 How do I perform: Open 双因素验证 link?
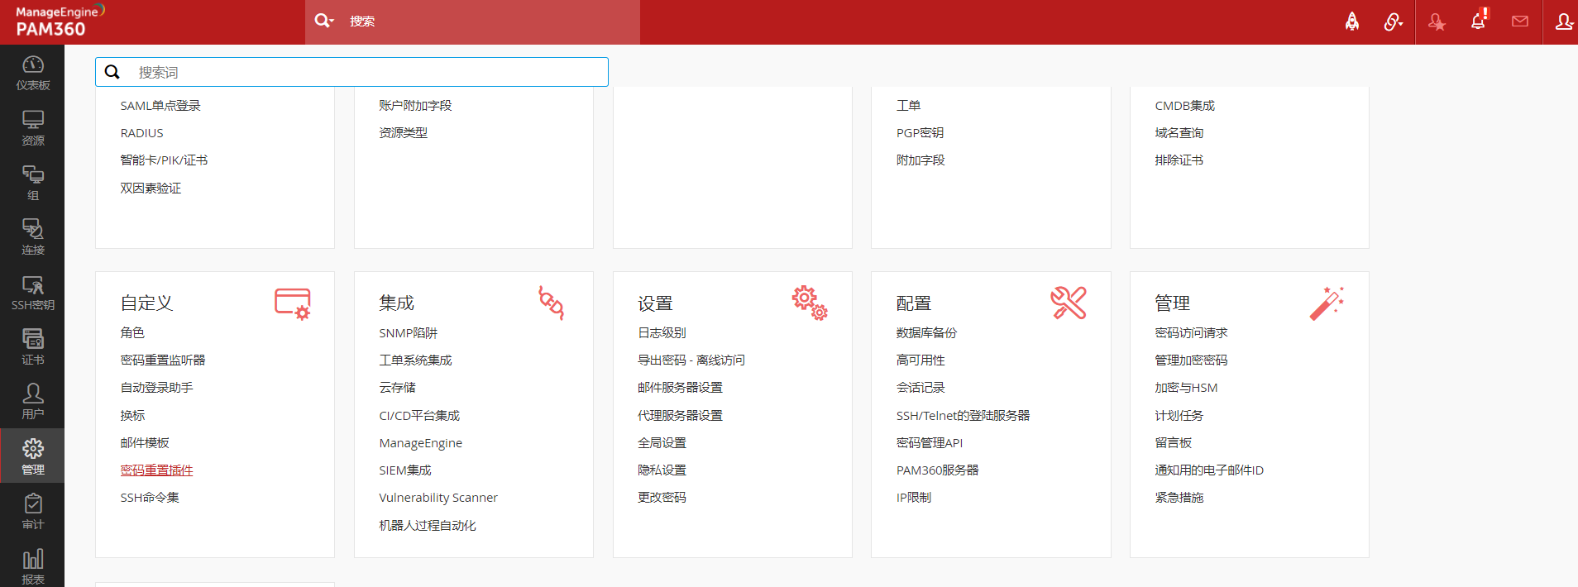pyautogui.click(x=151, y=189)
